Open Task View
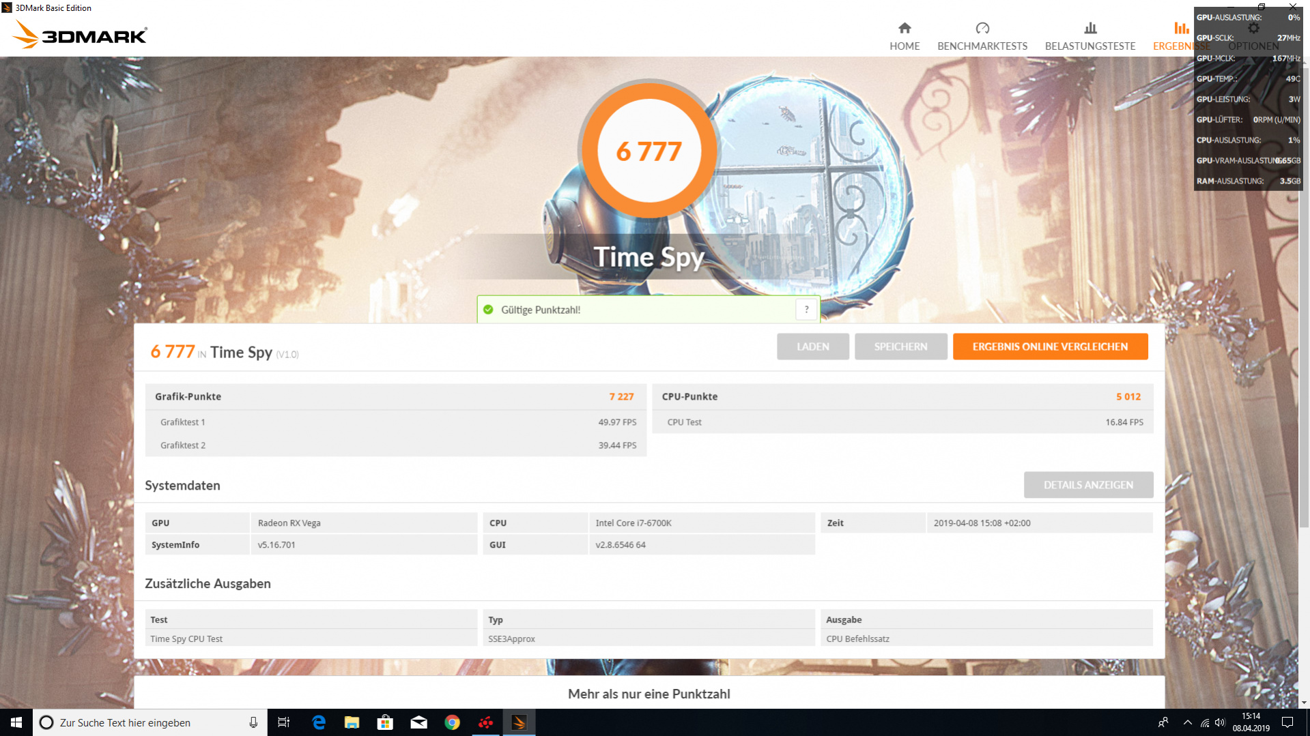This screenshot has width=1310, height=736. (284, 722)
